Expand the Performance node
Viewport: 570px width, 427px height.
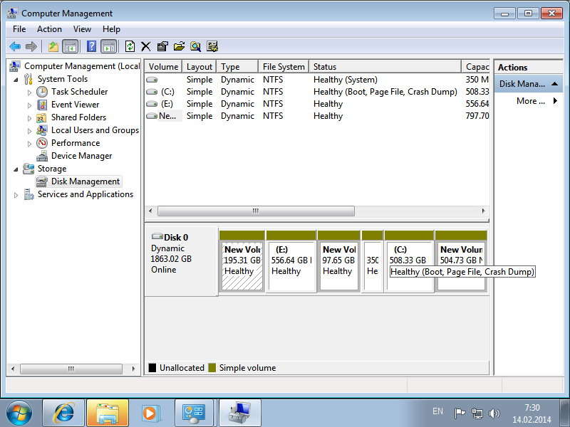[x=29, y=144]
